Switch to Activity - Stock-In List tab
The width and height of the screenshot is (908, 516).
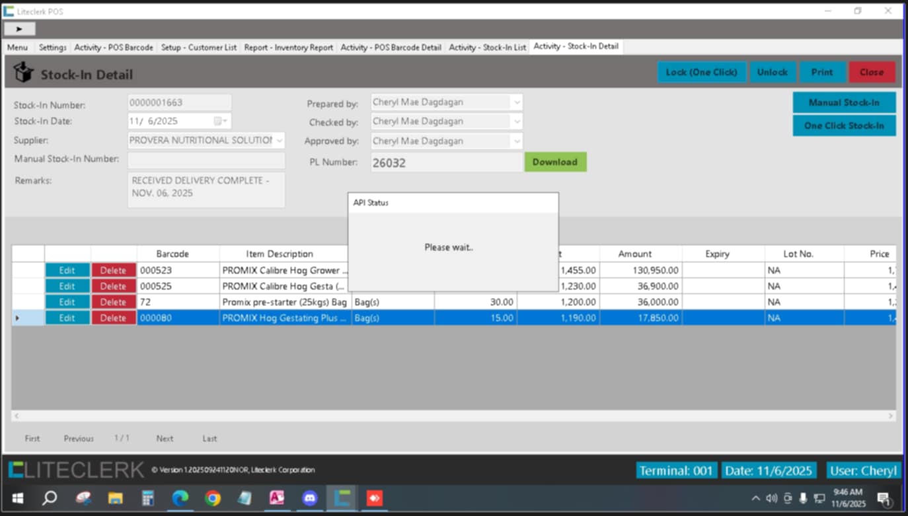tap(487, 48)
